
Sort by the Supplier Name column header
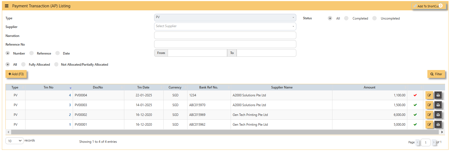(282, 87)
